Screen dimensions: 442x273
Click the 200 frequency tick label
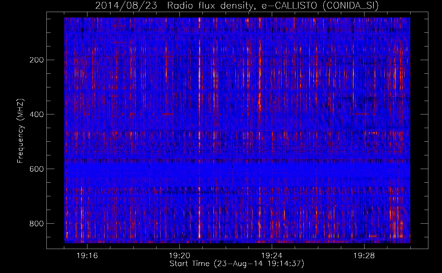click(36, 60)
